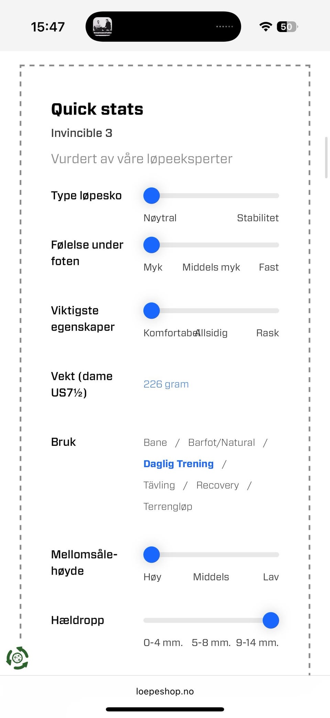This screenshot has width=330, height=718.
Task: Select the Tävling usage option
Action: pos(159,485)
